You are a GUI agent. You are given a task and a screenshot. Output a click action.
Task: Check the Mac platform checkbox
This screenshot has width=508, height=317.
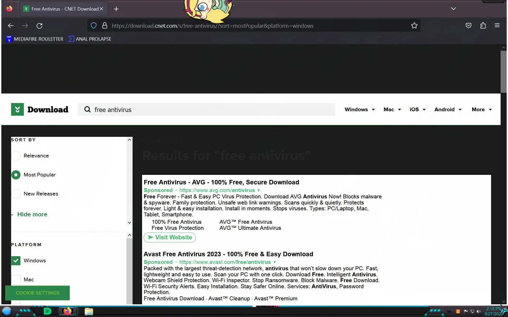coord(16,279)
